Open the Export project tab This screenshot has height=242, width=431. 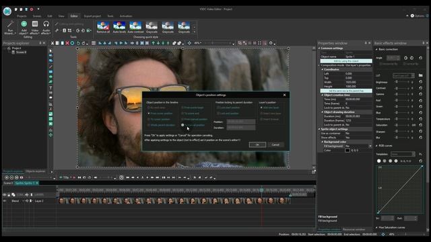tap(92, 16)
